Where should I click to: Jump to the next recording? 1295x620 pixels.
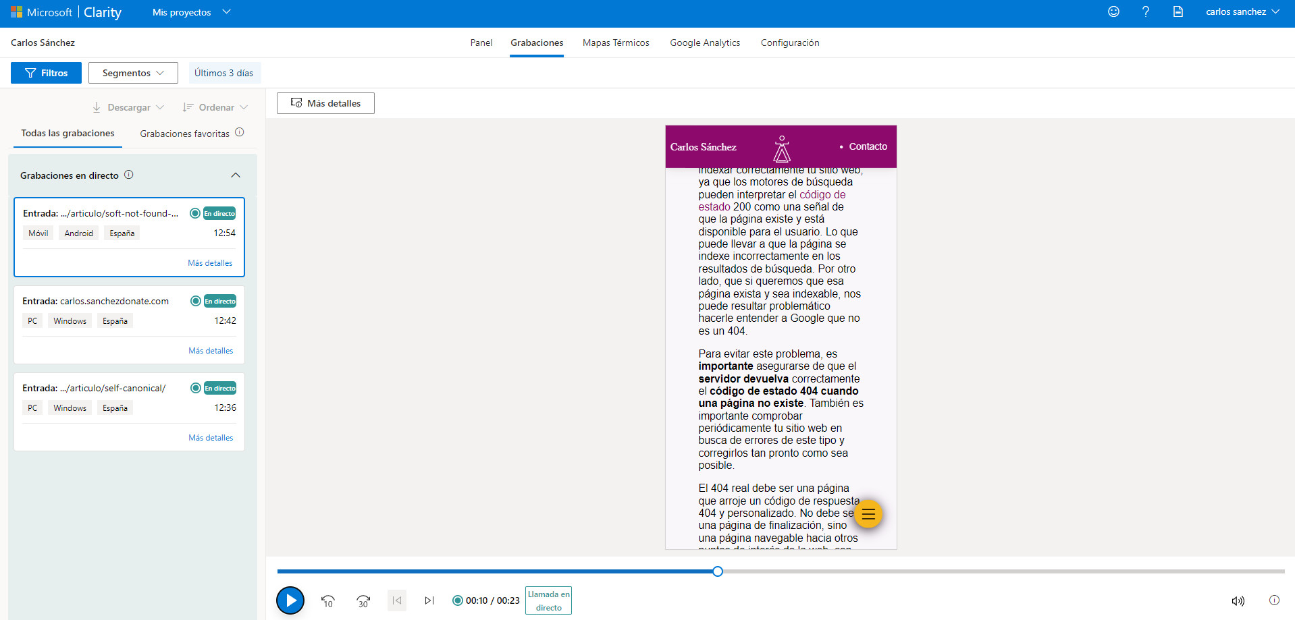(429, 600)
